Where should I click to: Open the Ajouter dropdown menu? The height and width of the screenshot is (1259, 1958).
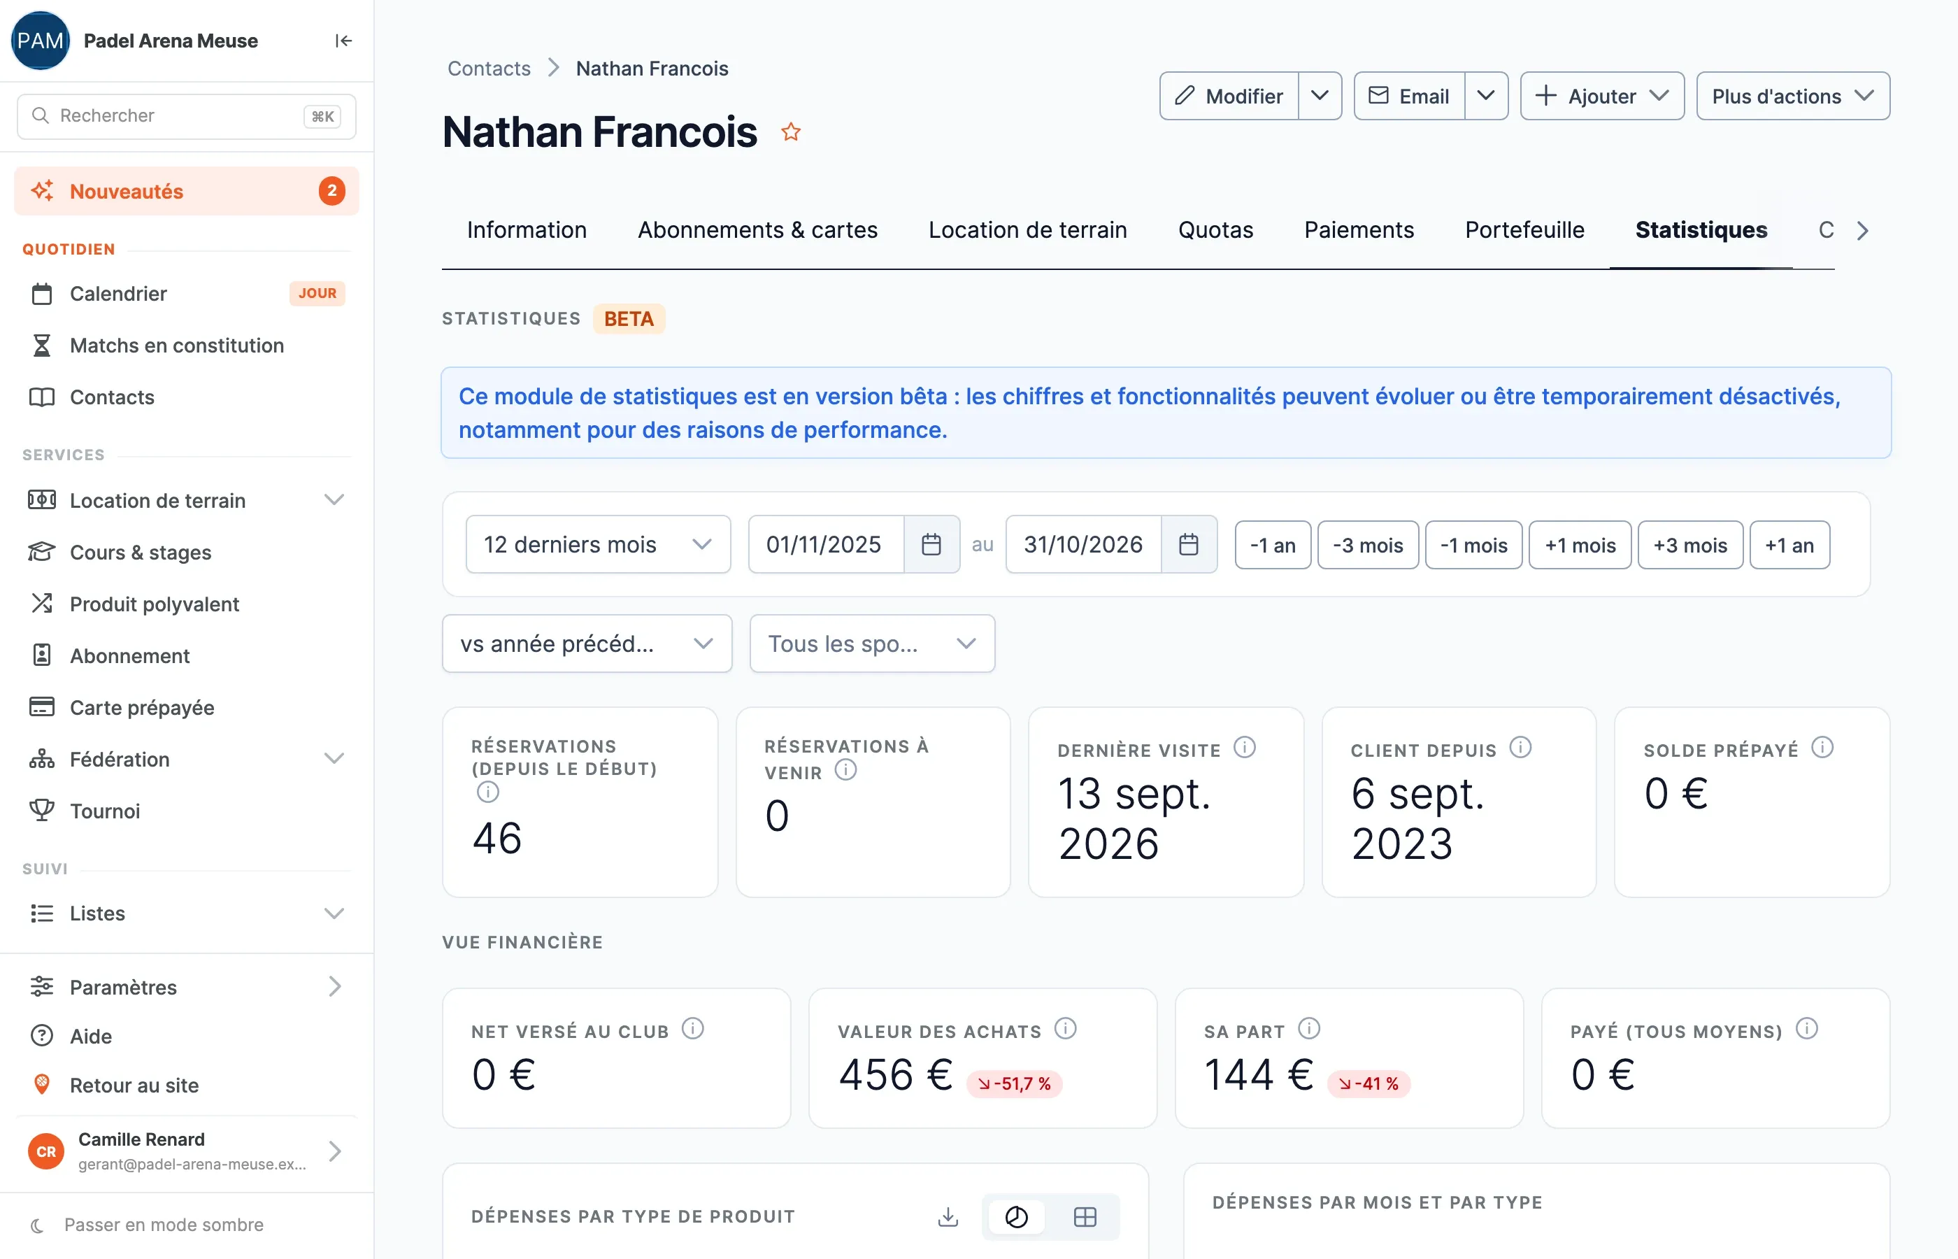click(x=1601, y=96)
